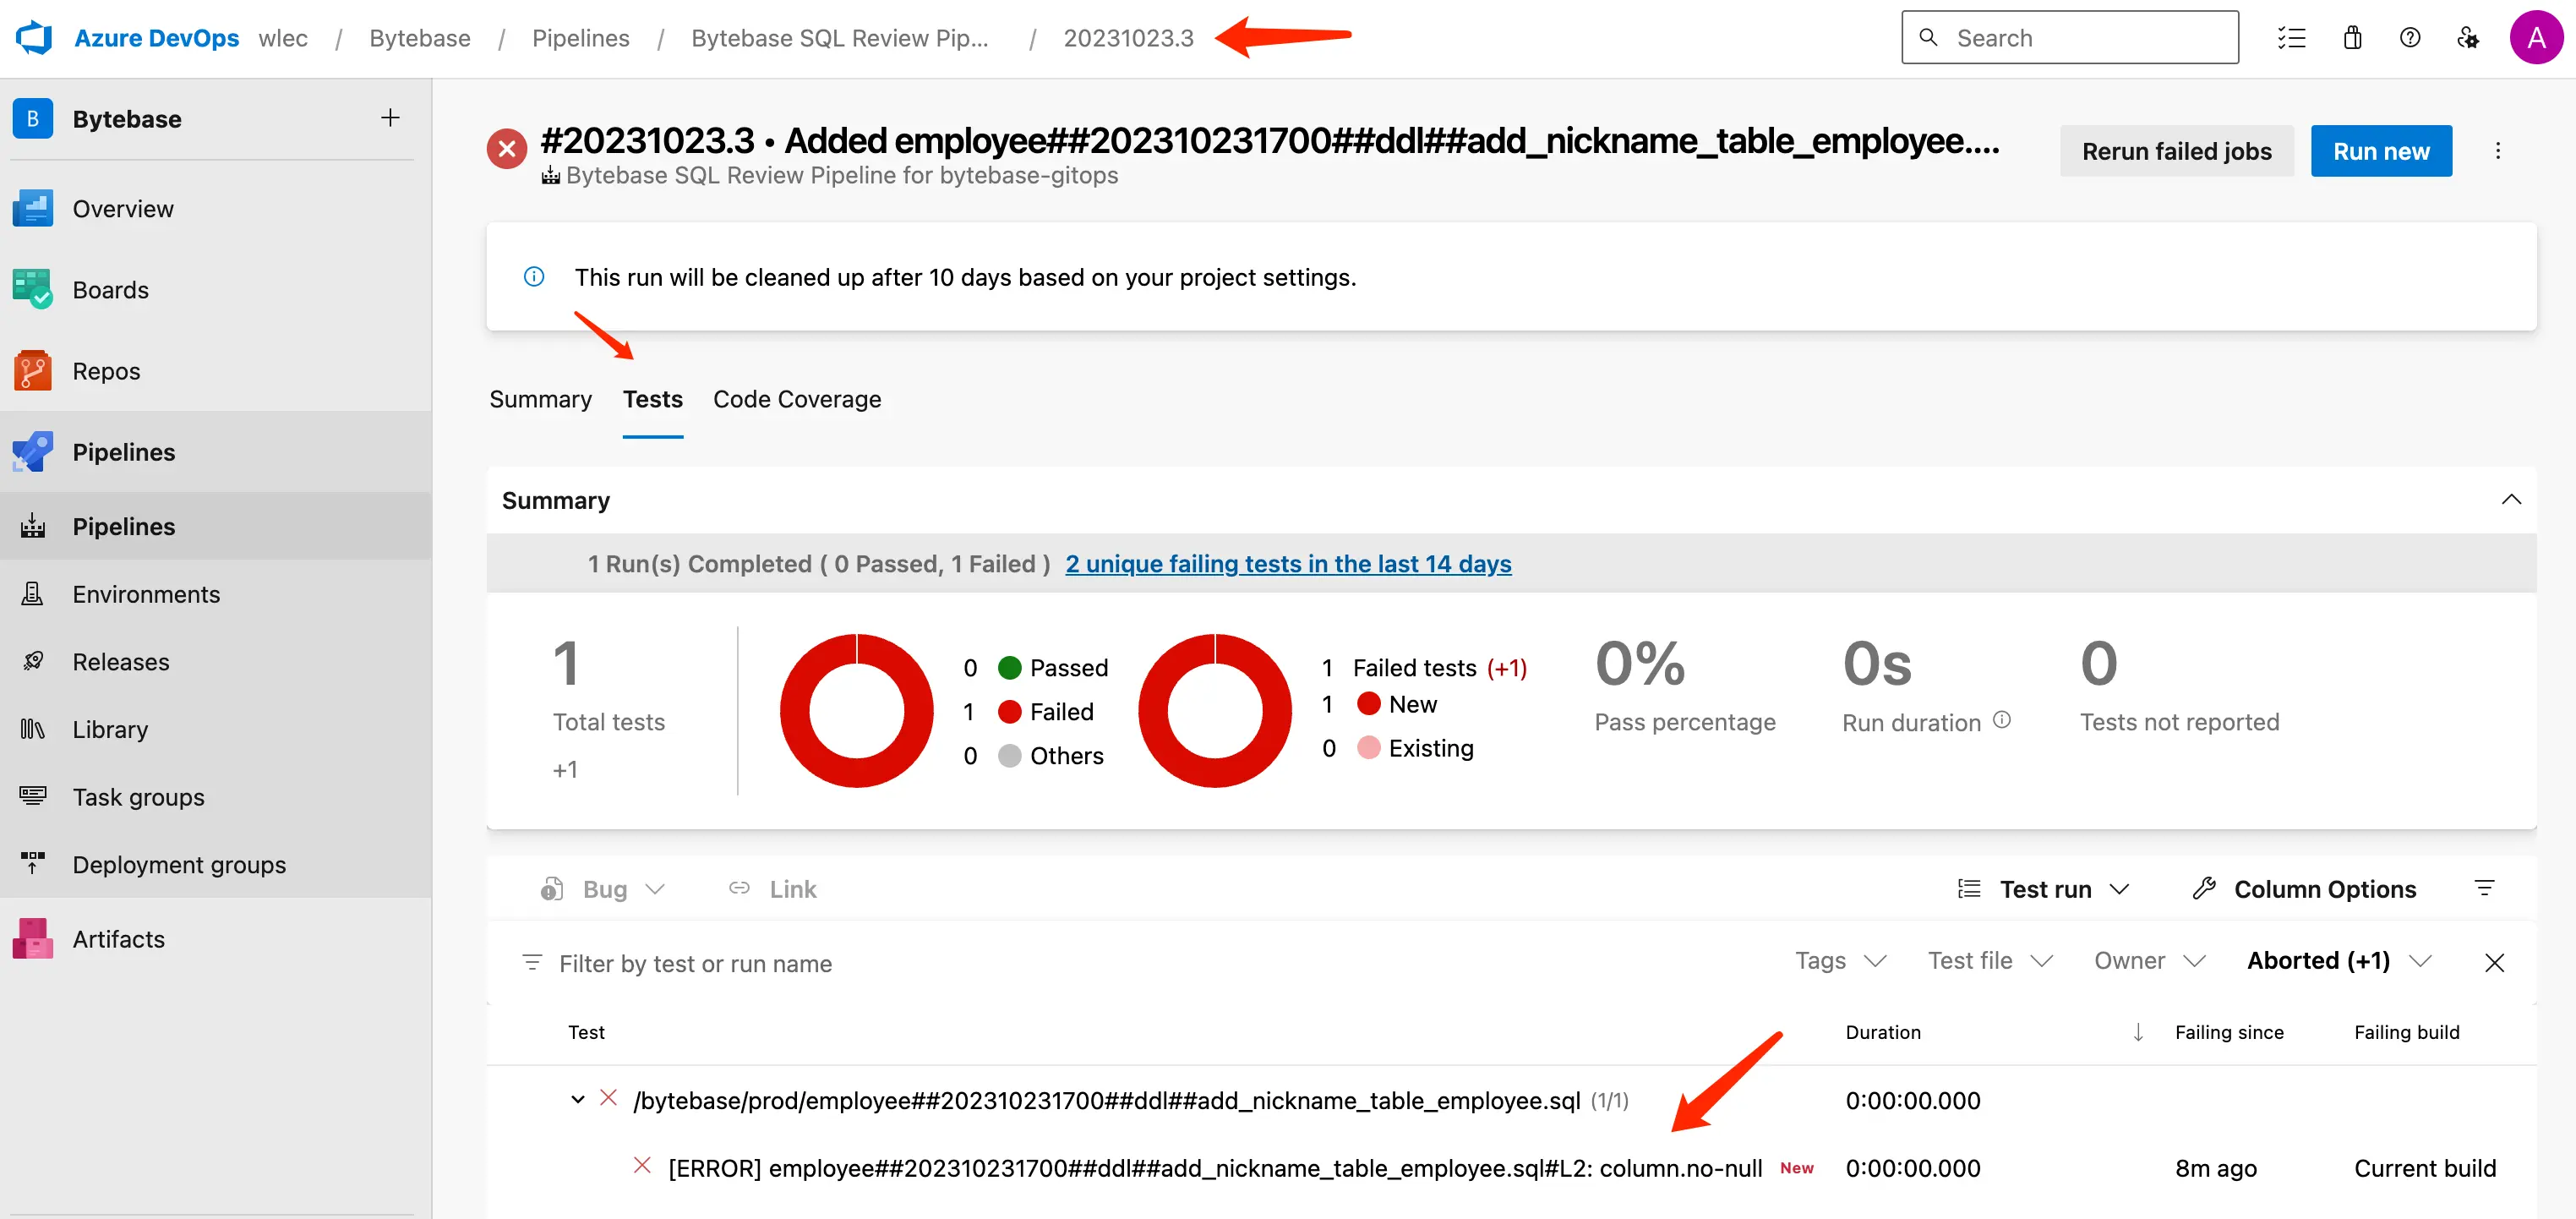
Task: Open the Help question mark icon
Action: pyautogui.click(x=2410, y=38)
